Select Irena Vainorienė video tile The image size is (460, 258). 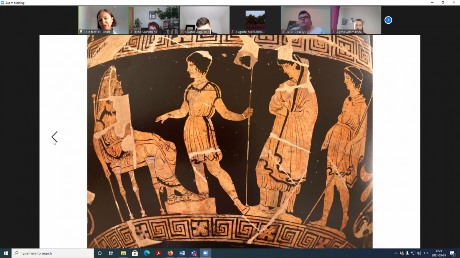point(154,20)
